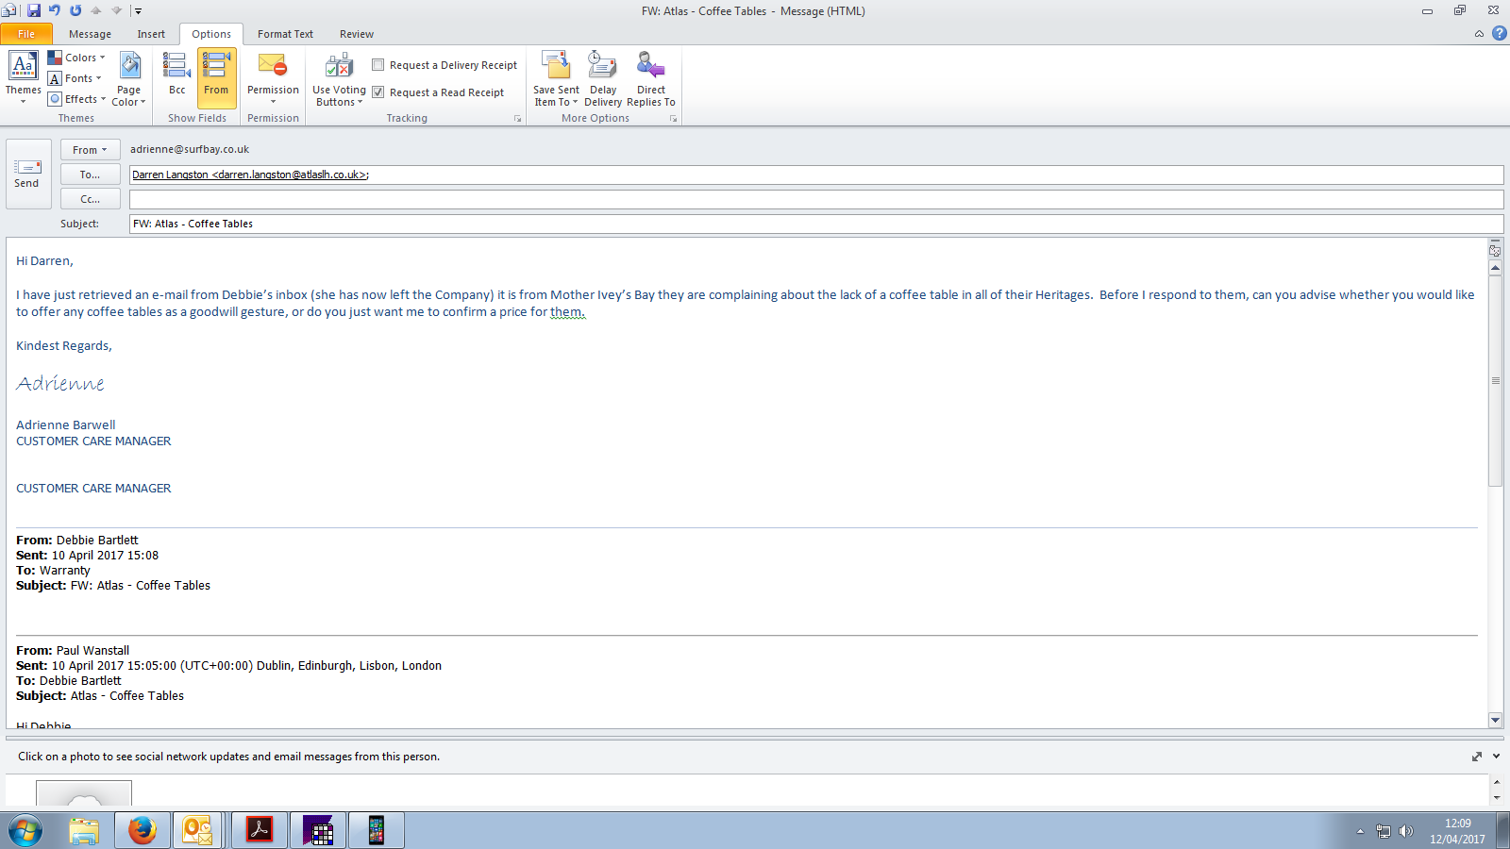The image size is (1510, 849).
Task: Open Windows Explorer from the taskbar
Action: click(84, 830)
